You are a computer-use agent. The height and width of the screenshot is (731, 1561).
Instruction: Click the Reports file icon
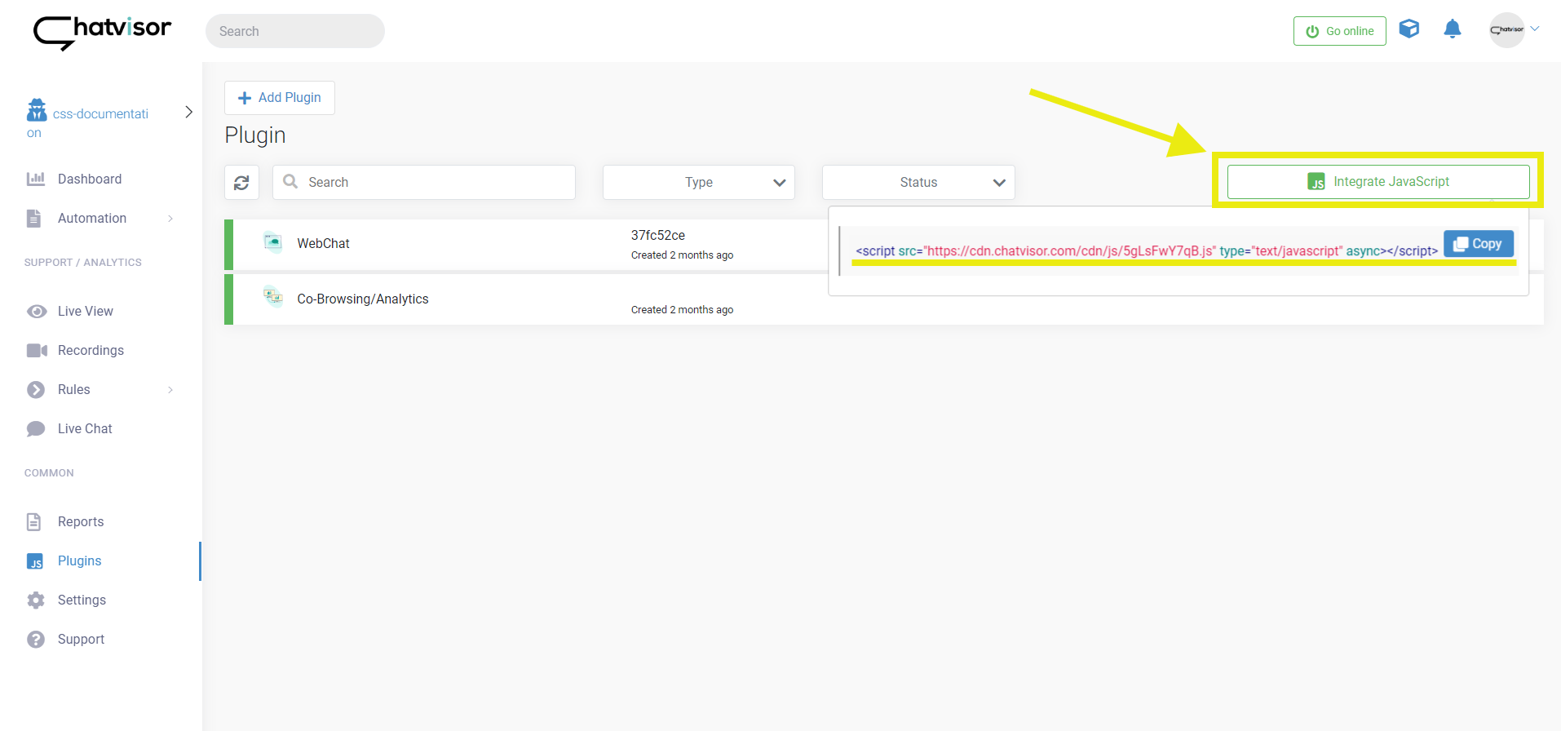click(33, 521)
